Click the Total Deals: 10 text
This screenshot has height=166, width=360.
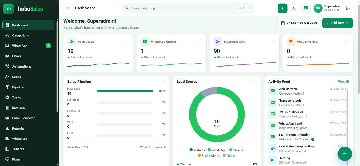(x=77, y=147)
